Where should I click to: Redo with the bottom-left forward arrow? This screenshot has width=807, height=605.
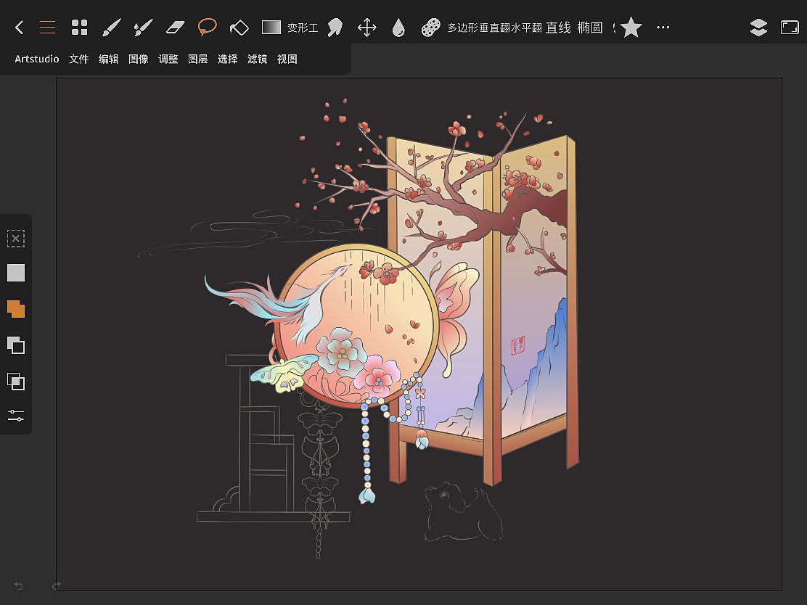coord(57,585)
